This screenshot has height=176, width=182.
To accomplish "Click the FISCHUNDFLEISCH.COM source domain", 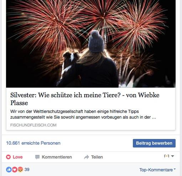I will coord(33,125).
